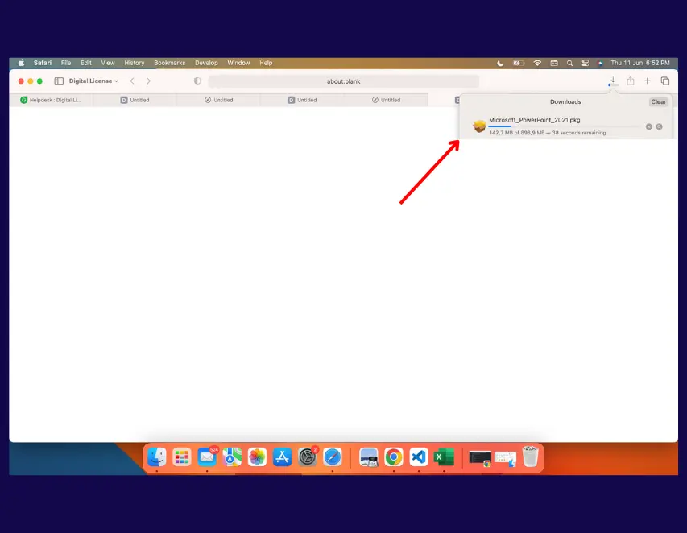Open the Develop menu
The height and width of the screenshot is (533, 687).
click(x=206, y=63)
